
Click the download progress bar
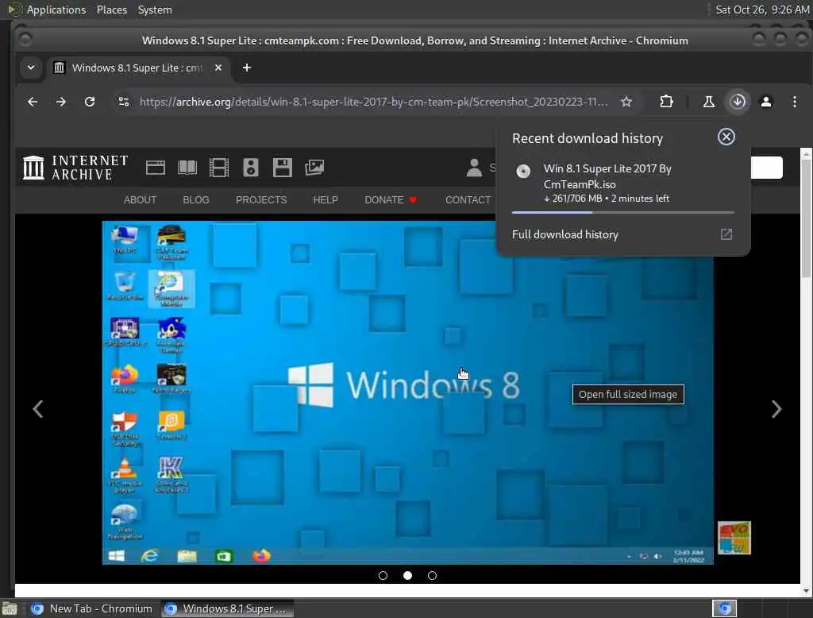pos(622,212)
